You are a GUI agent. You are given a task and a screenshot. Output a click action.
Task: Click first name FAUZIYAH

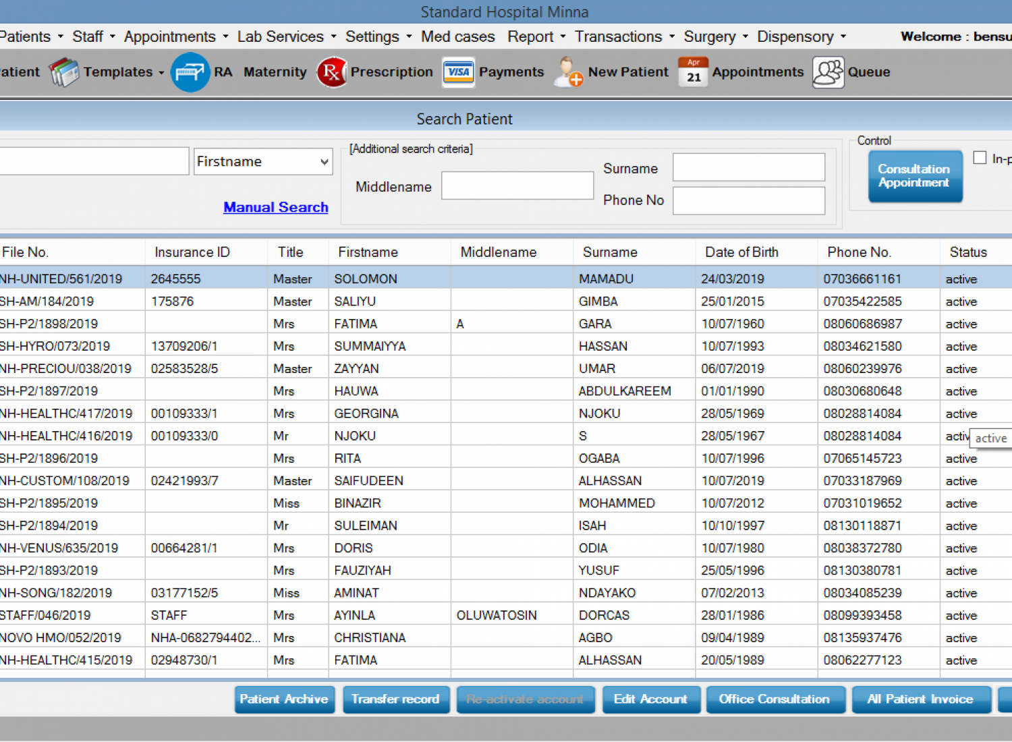point(362,571)
